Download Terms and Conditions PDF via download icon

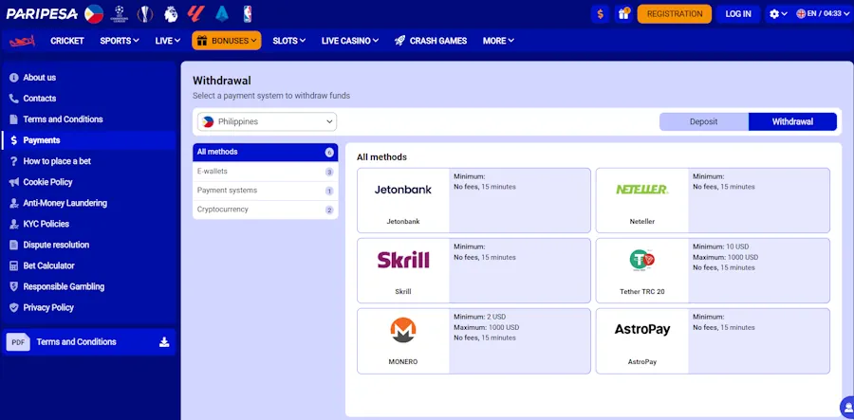coord(164,342)
